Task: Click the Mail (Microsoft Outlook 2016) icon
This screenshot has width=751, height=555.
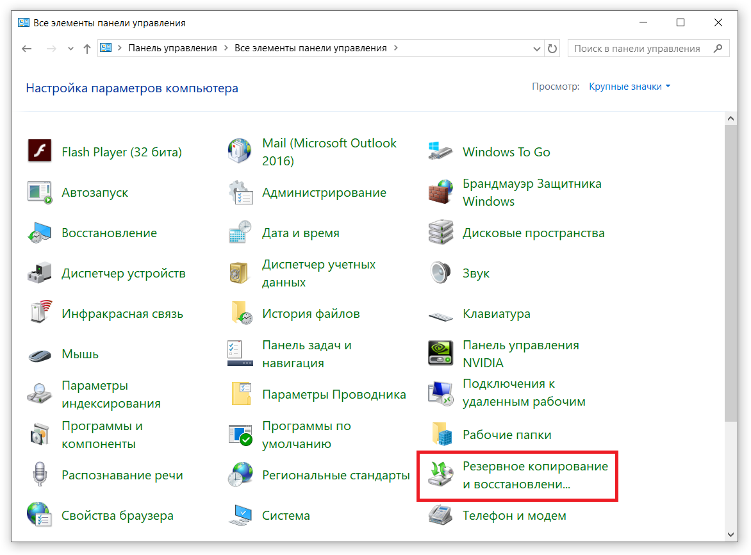Action: click(x=240, y=151)
